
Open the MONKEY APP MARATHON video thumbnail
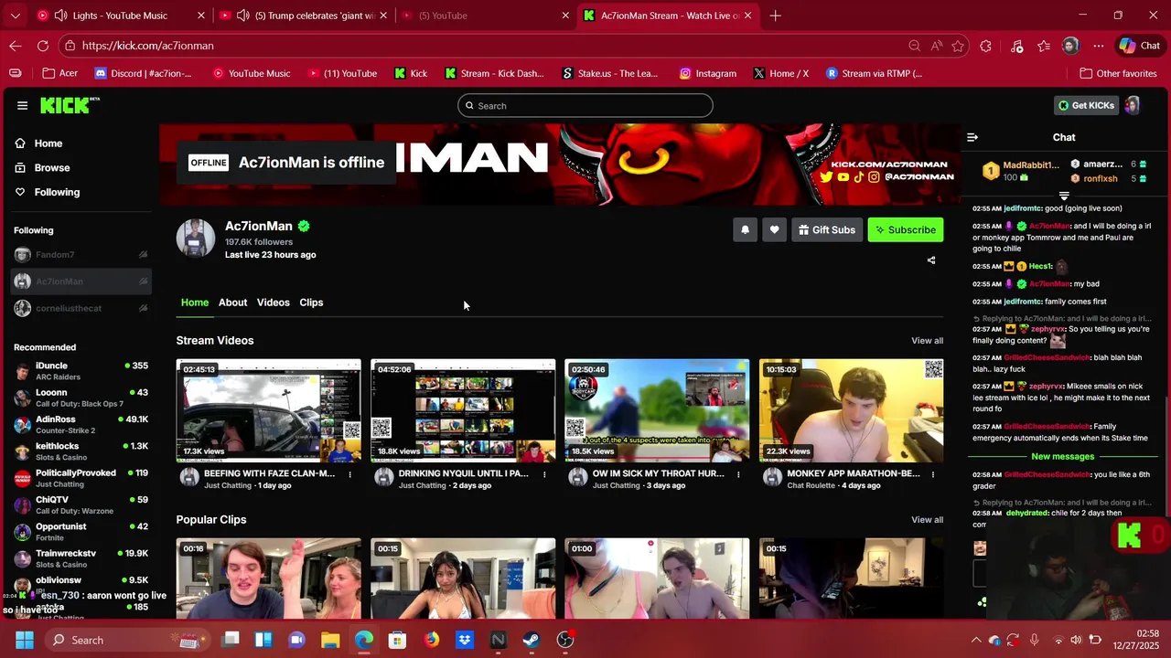pos(851,410)
